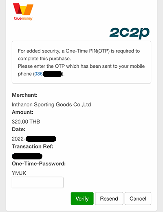Click the 2022- date value
Image resolution: width=163 pixels, height=212 pixels.
19,139
